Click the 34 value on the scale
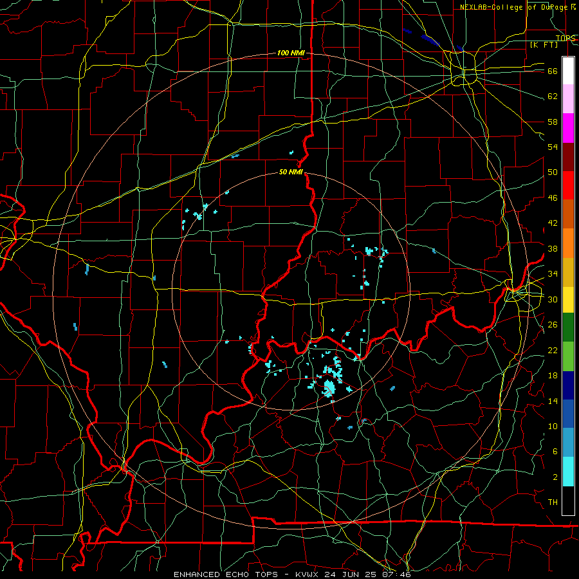The image size is (579, 579). click(x=553, y=274)
